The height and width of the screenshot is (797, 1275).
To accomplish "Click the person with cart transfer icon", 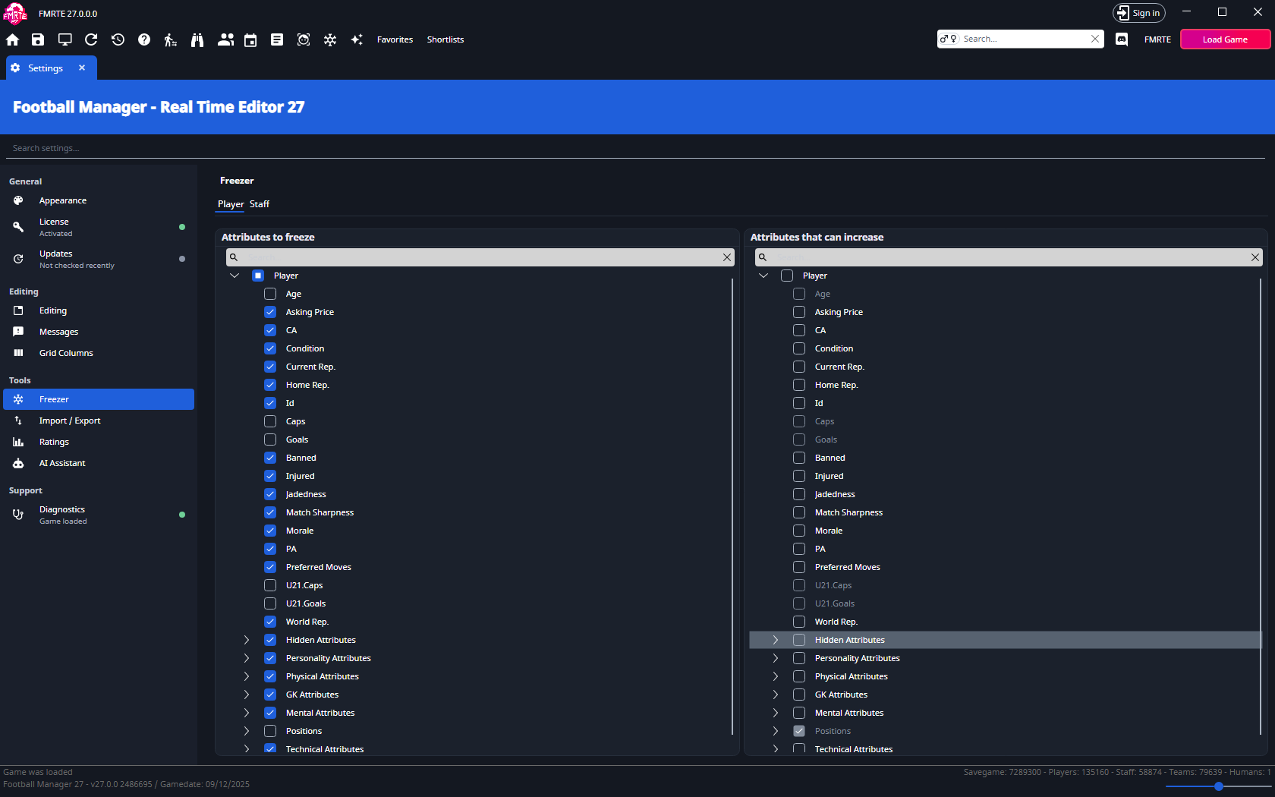I will click(x=171, y=39).
